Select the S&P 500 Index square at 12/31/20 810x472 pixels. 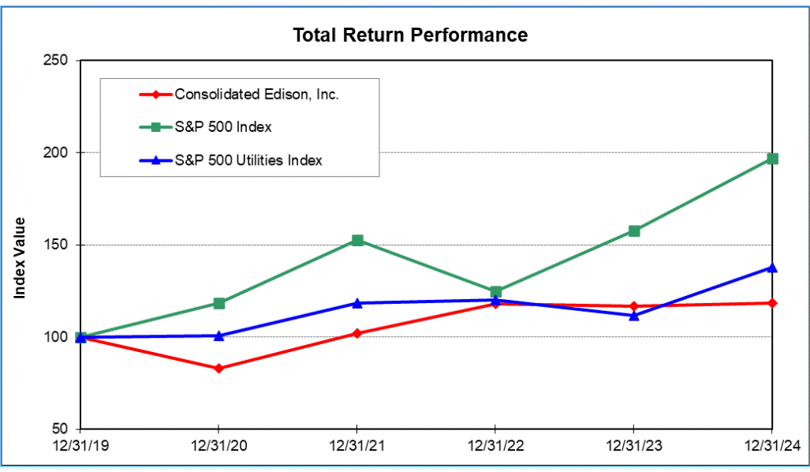tap(218, 303)
